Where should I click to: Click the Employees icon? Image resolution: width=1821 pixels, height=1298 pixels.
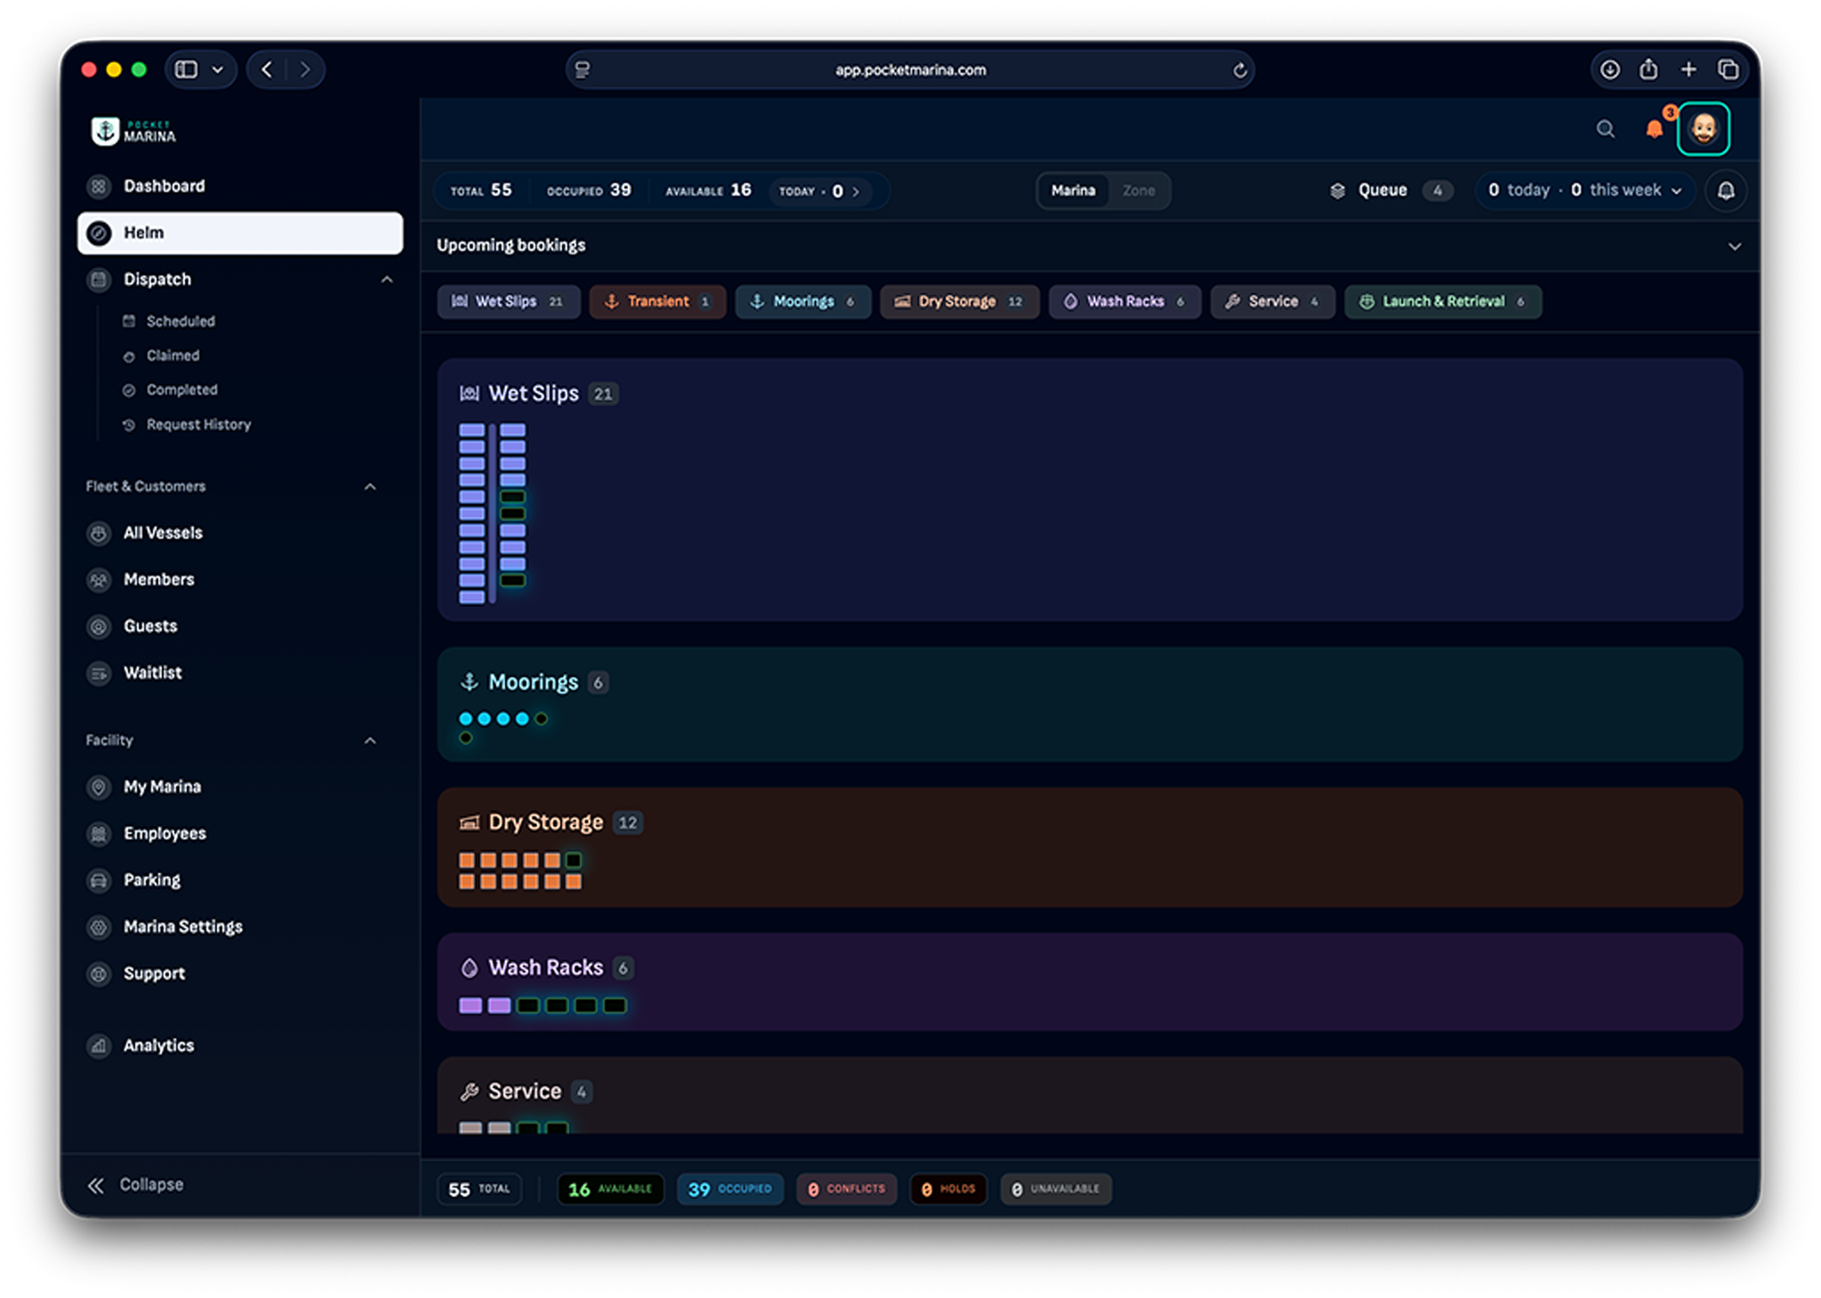click(99, 833)
